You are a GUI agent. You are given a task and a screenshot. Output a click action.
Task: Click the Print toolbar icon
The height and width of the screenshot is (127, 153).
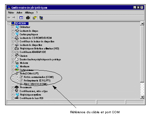28,18
